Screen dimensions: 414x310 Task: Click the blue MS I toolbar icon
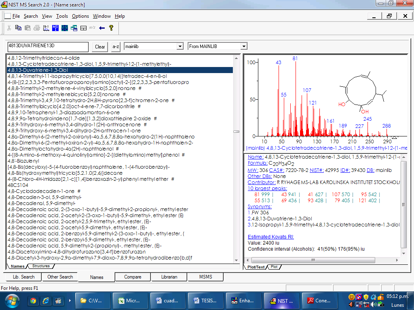(55, 28)
